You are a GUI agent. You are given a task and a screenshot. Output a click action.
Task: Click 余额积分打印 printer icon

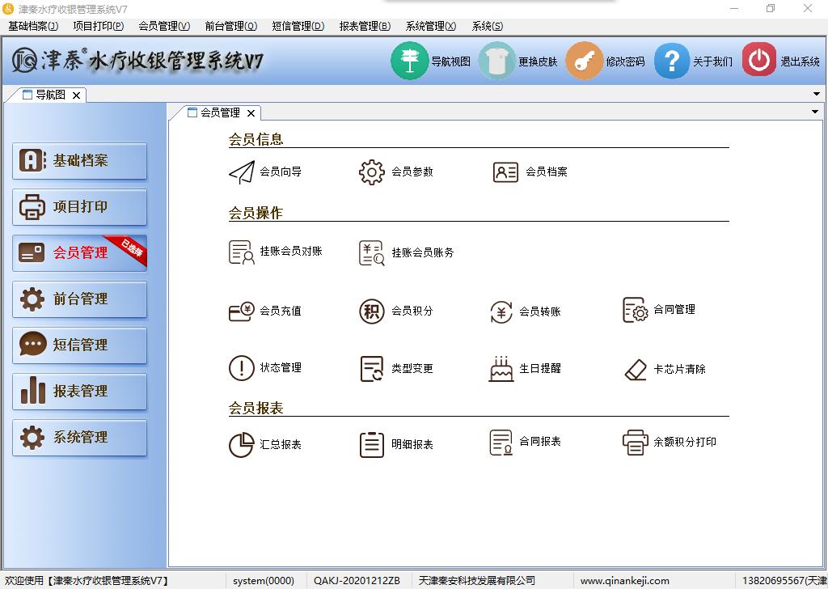pos(636,443)
